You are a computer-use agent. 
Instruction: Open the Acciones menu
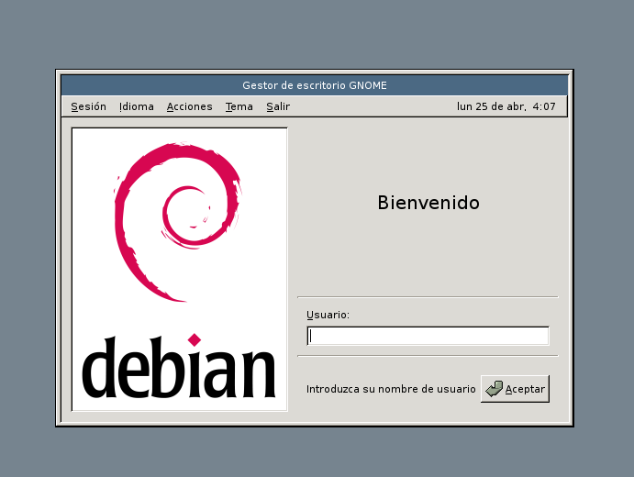tap(189, 106)
